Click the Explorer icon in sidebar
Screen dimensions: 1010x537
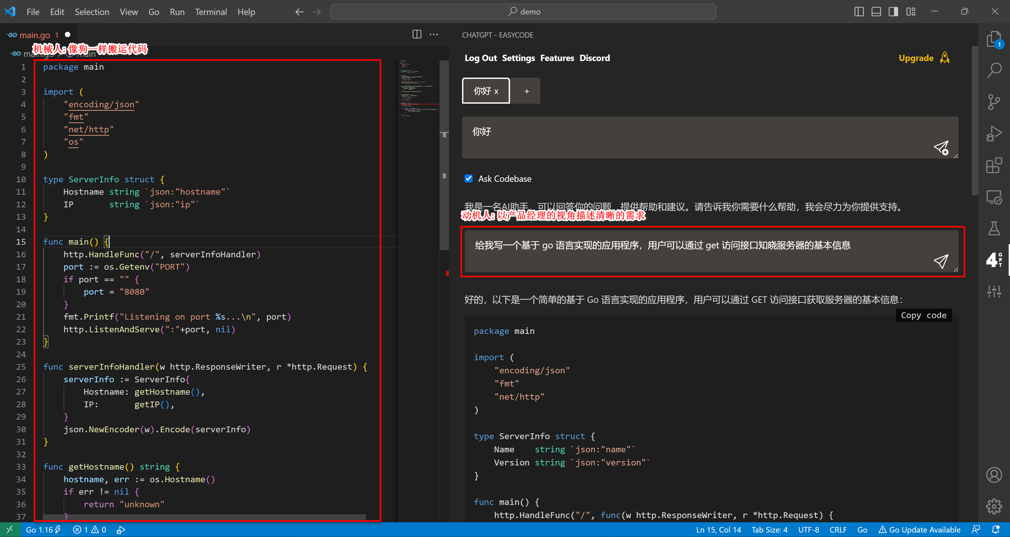(x=995, y=41)
